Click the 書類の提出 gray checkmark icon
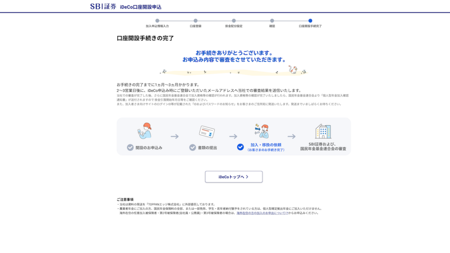 click(193, 147)
